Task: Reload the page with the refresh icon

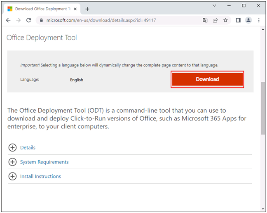Action: click(28, 20)
